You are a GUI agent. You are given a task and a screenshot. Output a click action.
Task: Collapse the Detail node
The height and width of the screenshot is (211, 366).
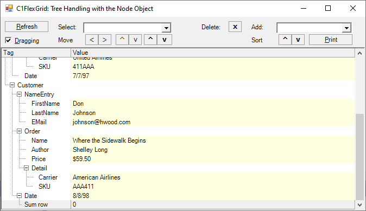coord(27,168)
